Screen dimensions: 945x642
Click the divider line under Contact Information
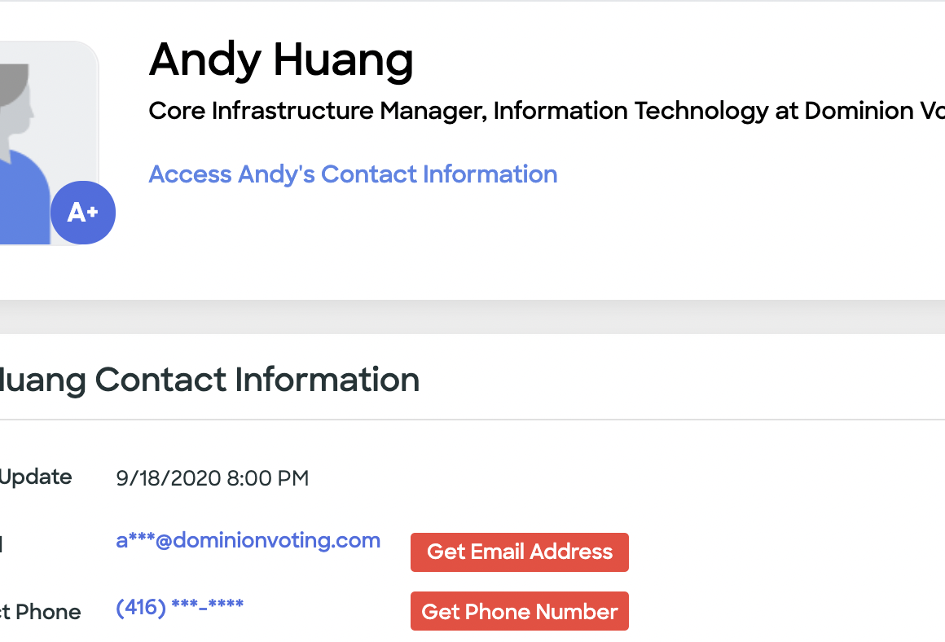click(472, 420)
